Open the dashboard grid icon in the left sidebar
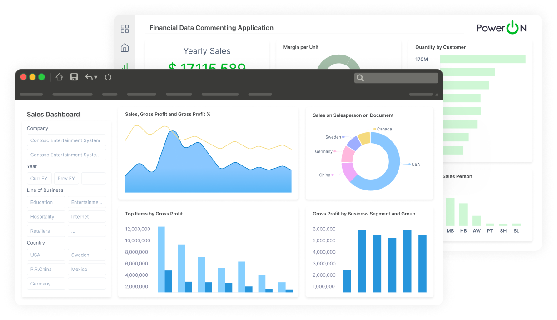557x320 pixels. pyautogui.click(x=124, y=28)
